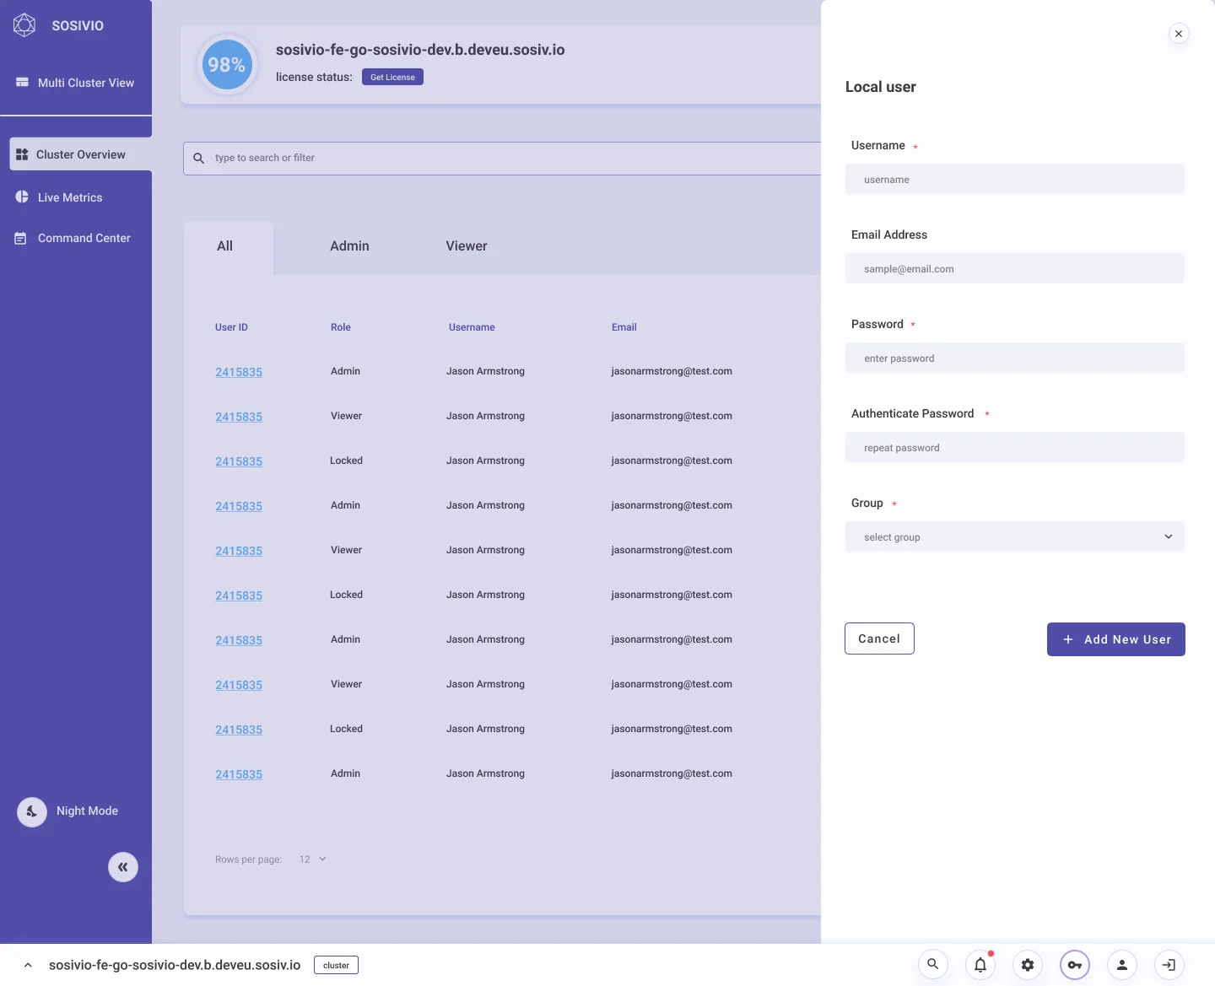Viewport: 1215px width, 986px height.
Task: Click the Command Center calendar icon
Action: coord(21,239)
